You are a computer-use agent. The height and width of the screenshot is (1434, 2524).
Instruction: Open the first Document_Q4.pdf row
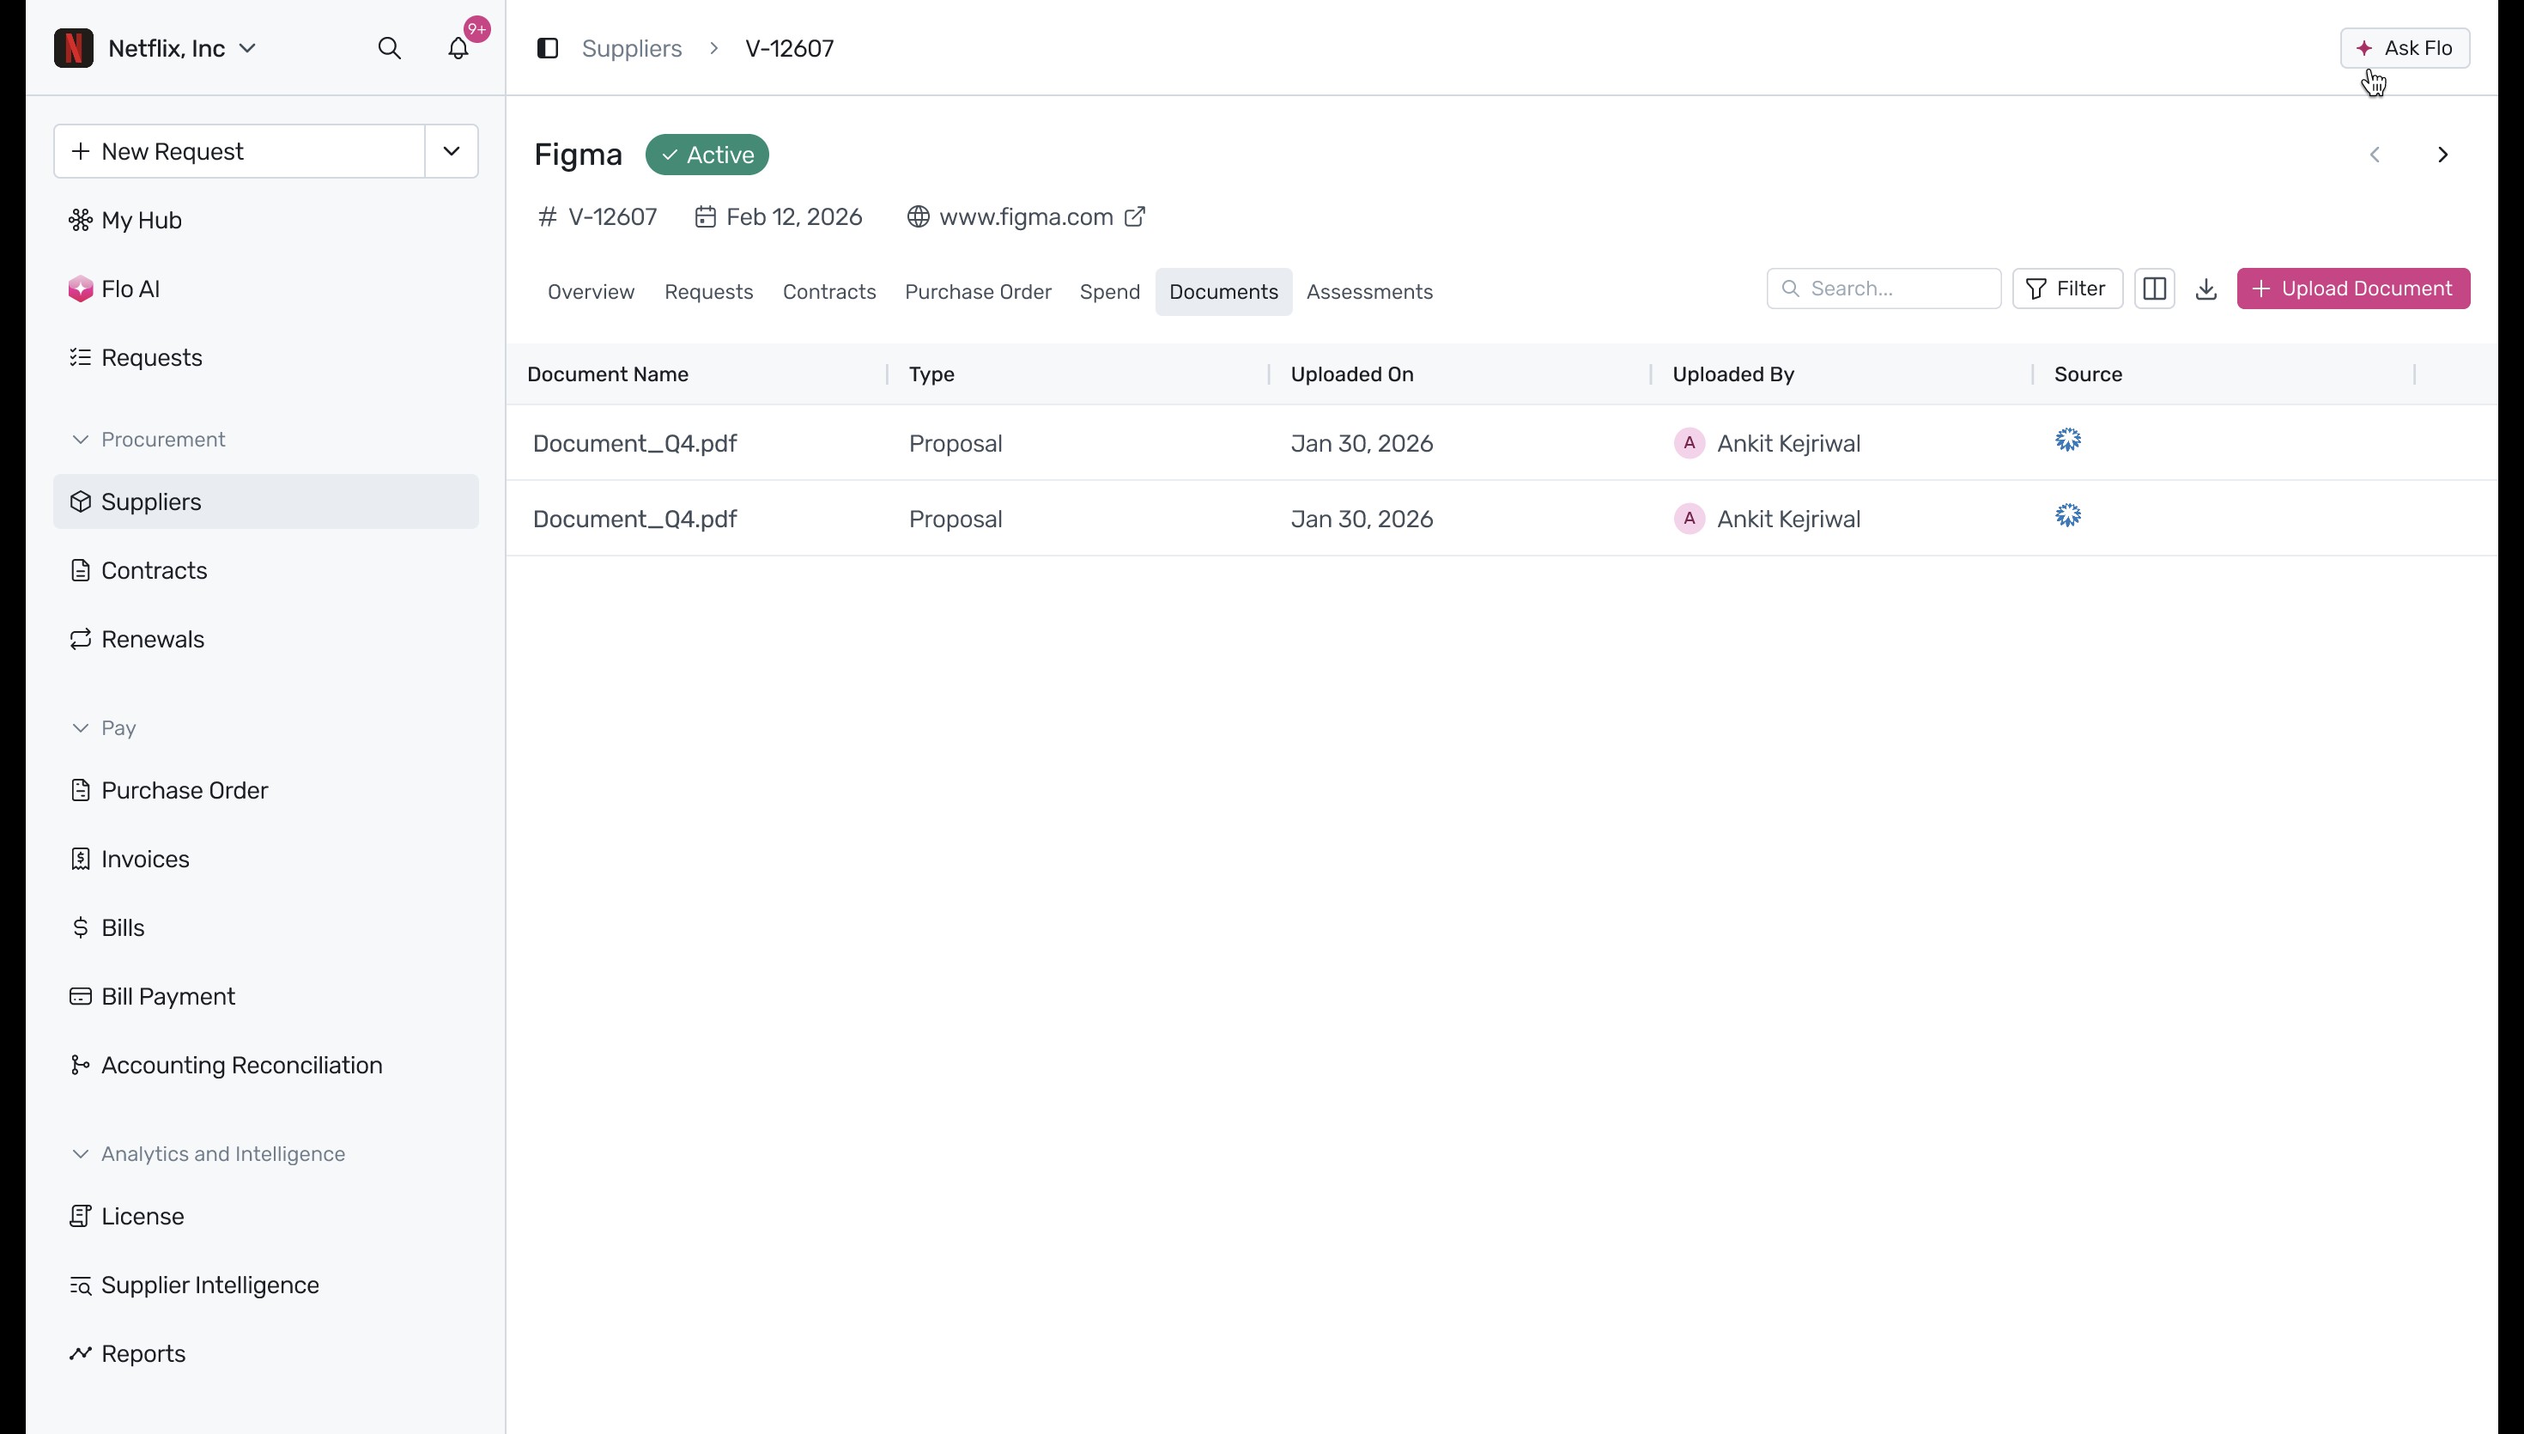coord(1502,443)
